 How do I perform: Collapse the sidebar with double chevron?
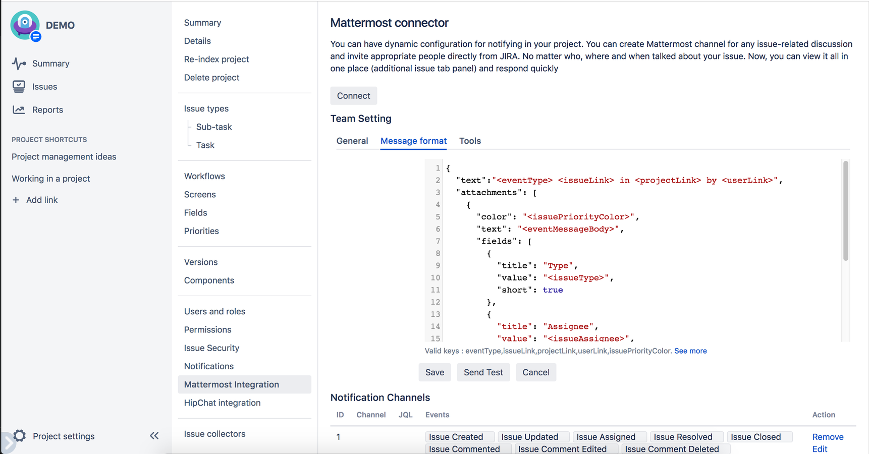(154, 436)
